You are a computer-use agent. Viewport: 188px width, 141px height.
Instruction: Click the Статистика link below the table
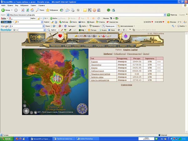[126, 85]
